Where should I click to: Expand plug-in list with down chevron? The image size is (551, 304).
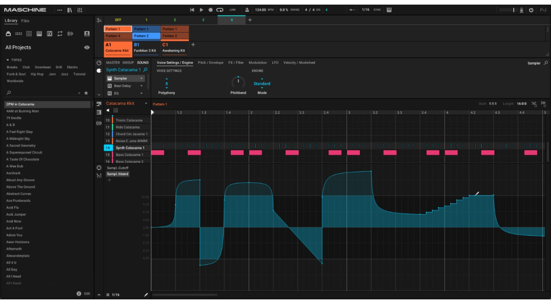tap(99, 95)
